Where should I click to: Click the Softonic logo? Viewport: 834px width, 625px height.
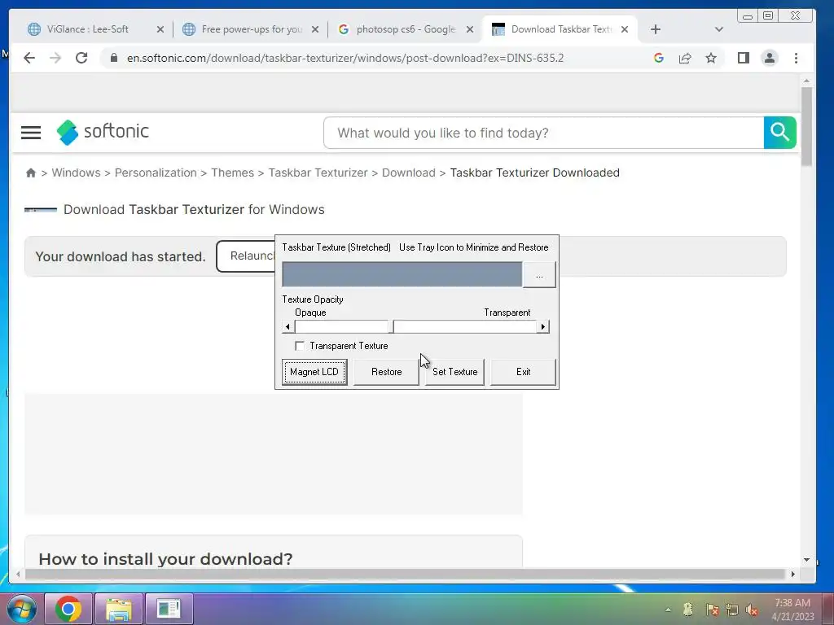click(103, 132)
